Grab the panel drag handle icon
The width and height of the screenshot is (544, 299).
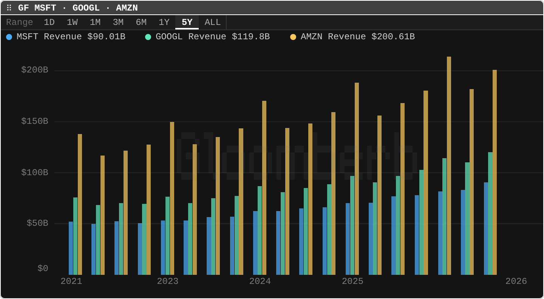[x=9, y=8]
